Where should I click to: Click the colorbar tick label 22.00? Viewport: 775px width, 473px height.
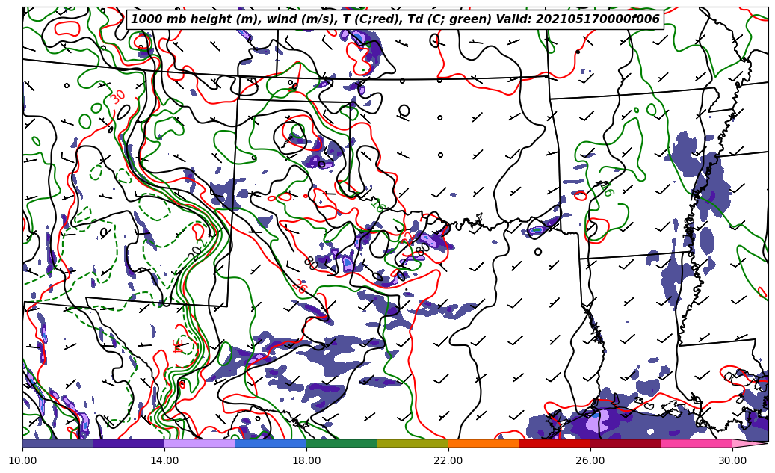[x=448, y=460]
